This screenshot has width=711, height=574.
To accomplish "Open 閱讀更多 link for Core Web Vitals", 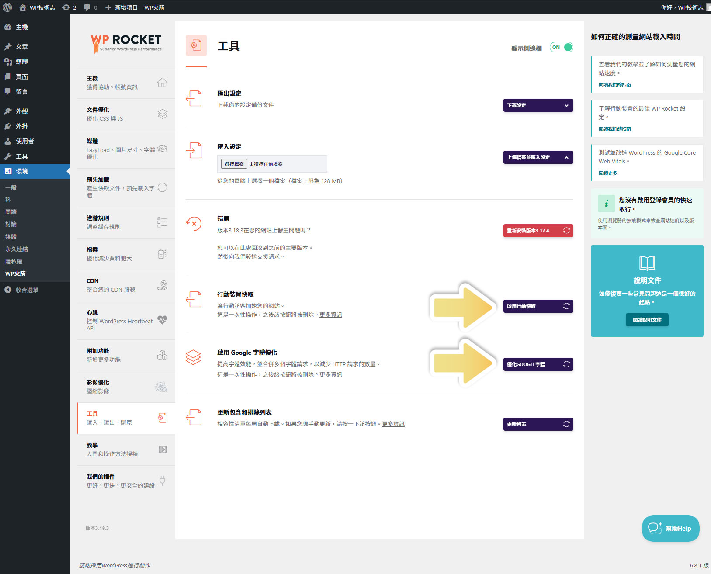I will 608,173.
